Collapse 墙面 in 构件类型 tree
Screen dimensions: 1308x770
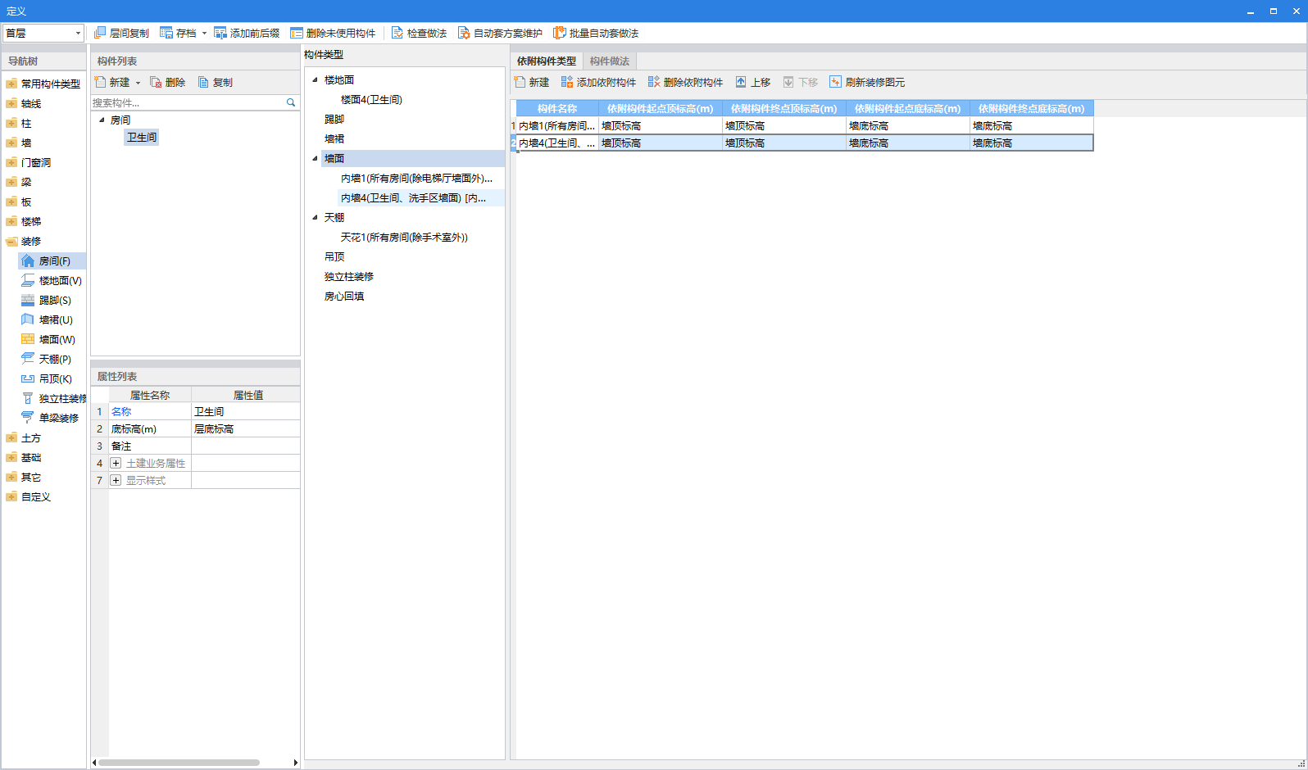point(315,158)
